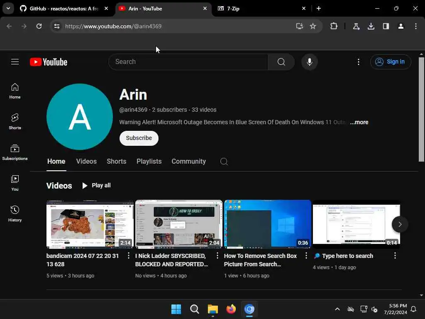Image resolution: width=425 pixels, height=319 pixels.
Task: Install app icon in address bar
Action: (x=299, y=26)
